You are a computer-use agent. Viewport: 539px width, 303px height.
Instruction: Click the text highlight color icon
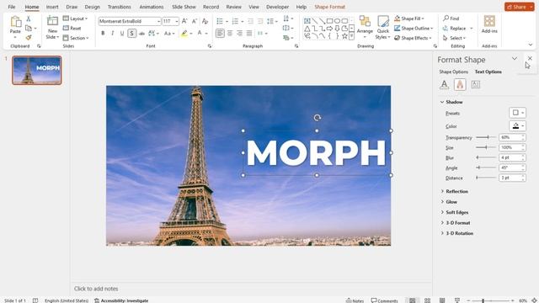pos(184,34)
